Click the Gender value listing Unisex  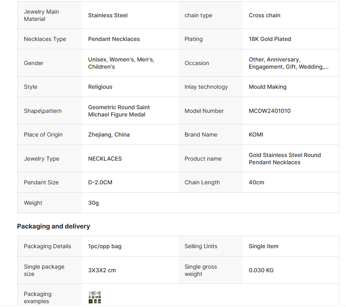tap(121, 63)
